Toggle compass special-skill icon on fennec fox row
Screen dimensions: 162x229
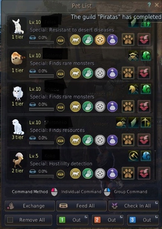pos(100,40)
